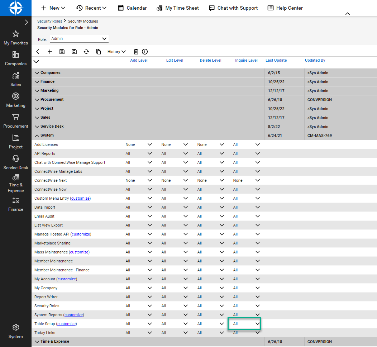Open the Project module in the sidebar
The width and height of the screenshot is (377, 347).
[16, 142]
